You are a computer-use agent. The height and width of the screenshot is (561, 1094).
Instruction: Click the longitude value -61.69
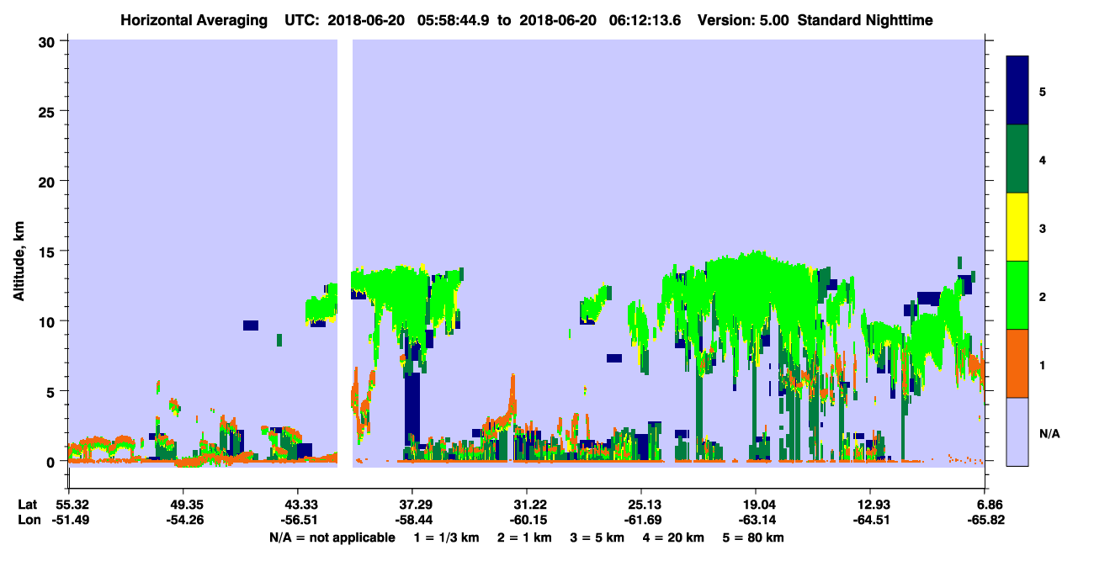coord(641,520)
